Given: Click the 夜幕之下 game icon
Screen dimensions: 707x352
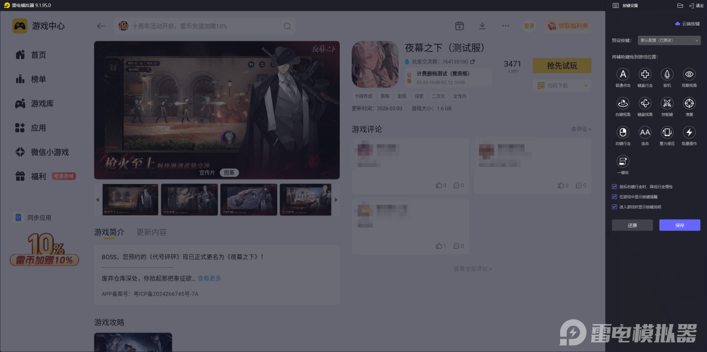Looking at the screenshot, I should (375, 64).
